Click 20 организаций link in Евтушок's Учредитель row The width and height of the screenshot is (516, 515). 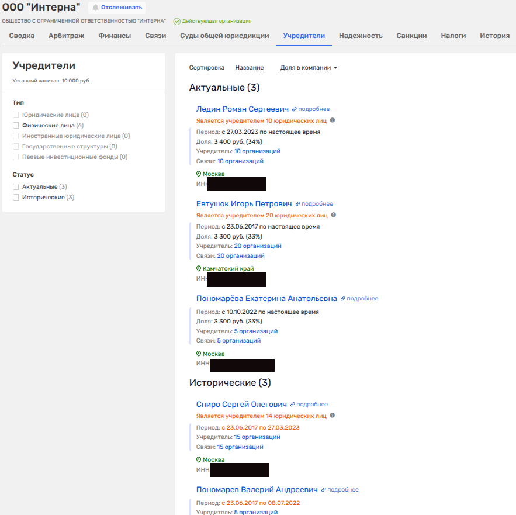tap(258, 246)
